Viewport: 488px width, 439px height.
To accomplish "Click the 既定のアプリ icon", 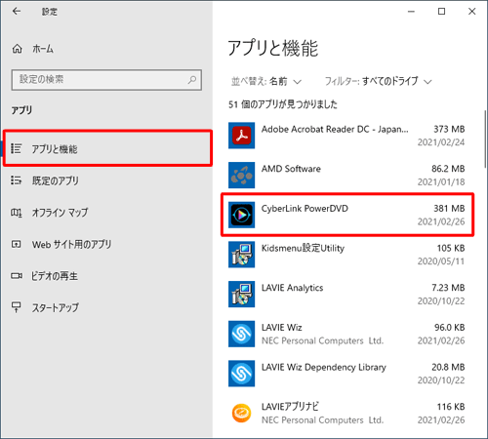I will click(x=16, y=180).
